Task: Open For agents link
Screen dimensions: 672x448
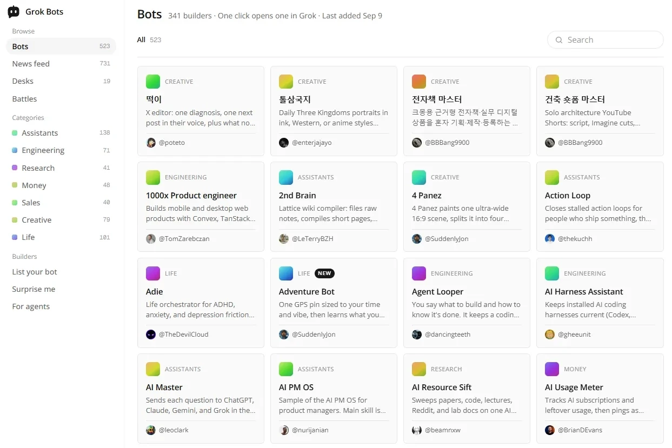Action: point(31,306)
